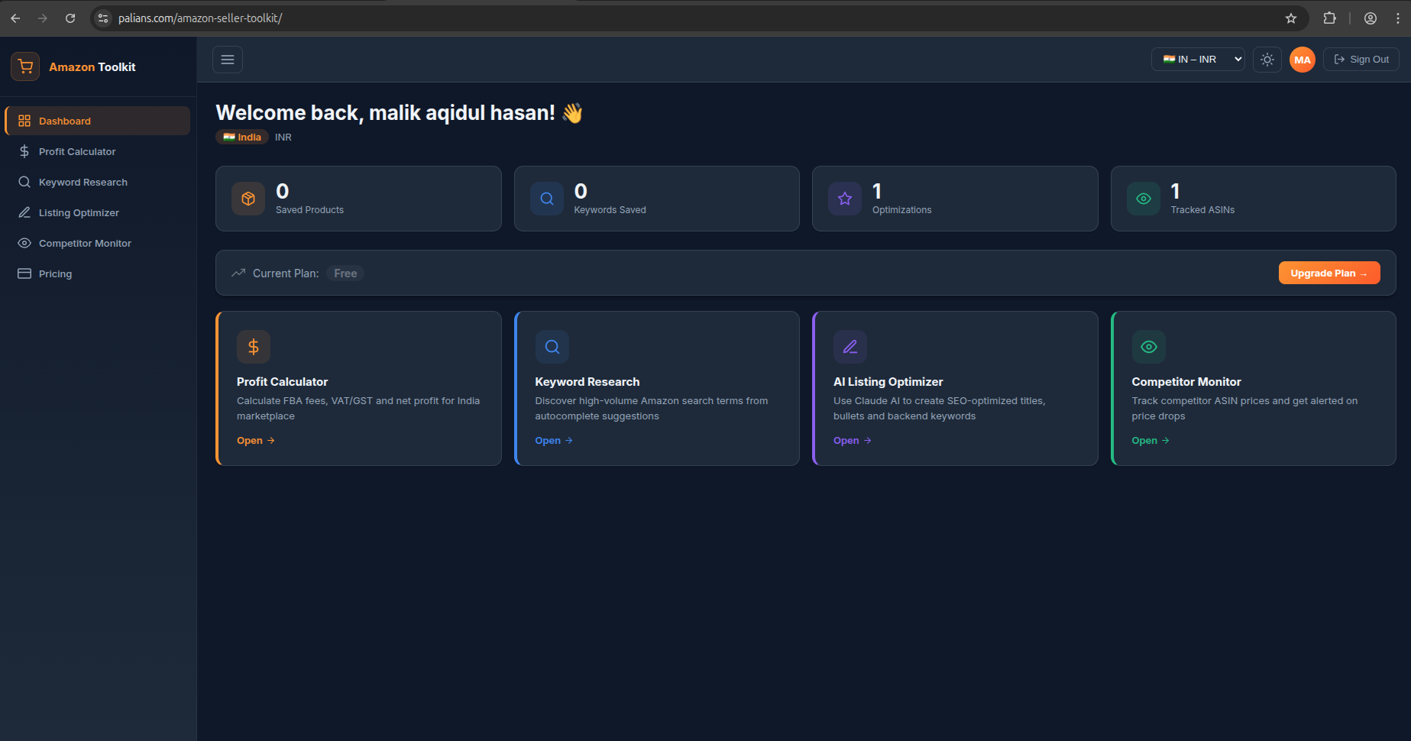Navigate to Pricing in the sidebar
The width and height of the screenshot is (1411, 741).
click(98, 273)
